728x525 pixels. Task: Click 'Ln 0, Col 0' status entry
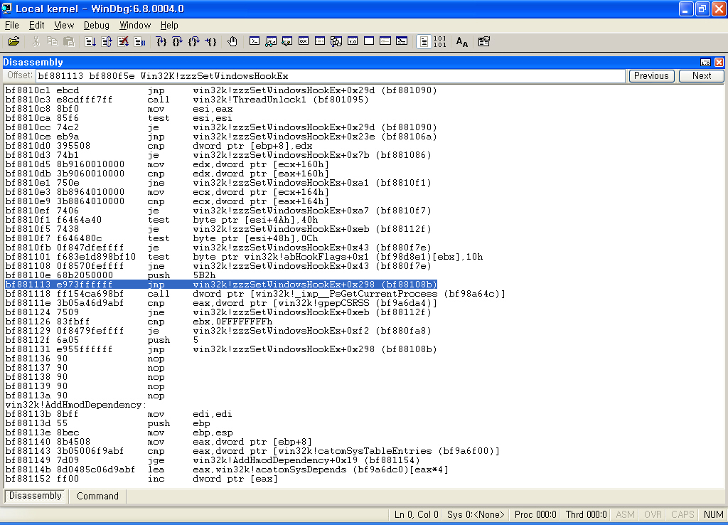pos(416,514)
